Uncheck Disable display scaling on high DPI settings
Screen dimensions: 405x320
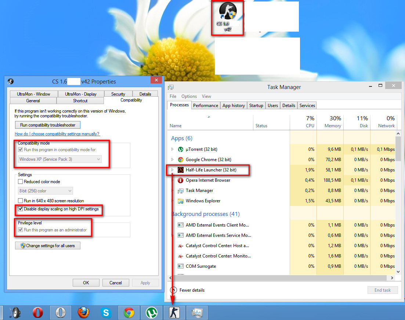[x=21, y=209]
